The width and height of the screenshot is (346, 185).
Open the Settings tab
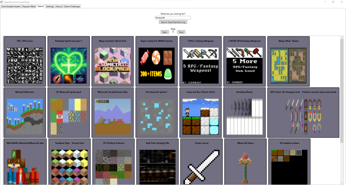(x=50, y=6)
